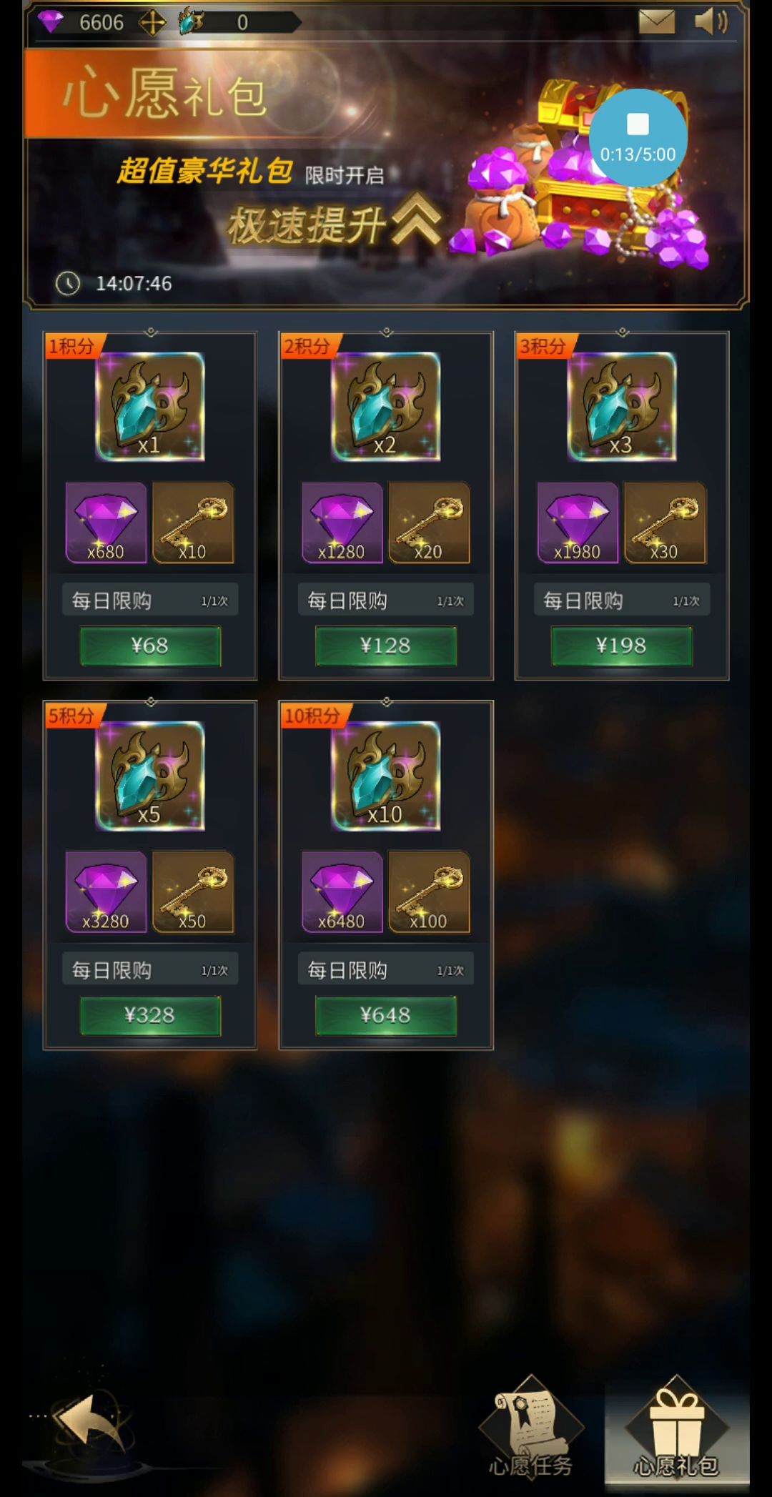Select the 心愿礼包 tab
This screenshot has height=1497, width=772.
click(x=676, y=1427)
